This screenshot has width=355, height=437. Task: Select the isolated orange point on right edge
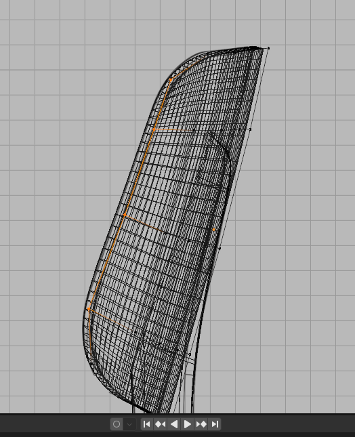[213, 230]
